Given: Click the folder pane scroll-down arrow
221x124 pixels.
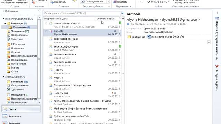Looking at the screenshot, I should pyautogui.click(x=39, y=102).
